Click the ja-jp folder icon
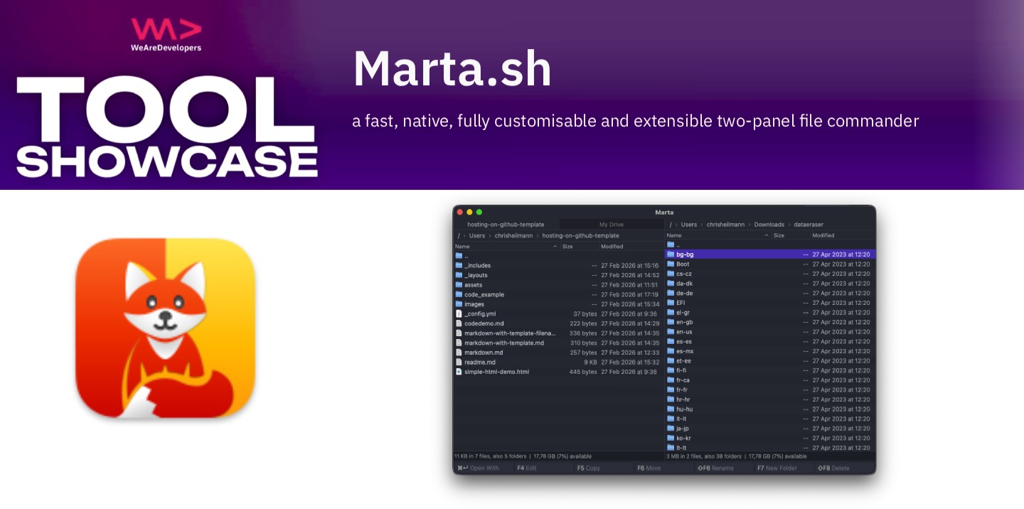Image resolution: width=1024 pixels, height=509 pixels. click(x=671, y=428)
